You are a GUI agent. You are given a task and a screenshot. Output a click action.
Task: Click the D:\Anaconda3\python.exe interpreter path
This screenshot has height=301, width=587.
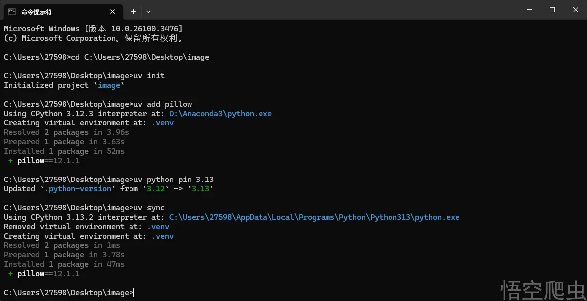pos(220,114)
